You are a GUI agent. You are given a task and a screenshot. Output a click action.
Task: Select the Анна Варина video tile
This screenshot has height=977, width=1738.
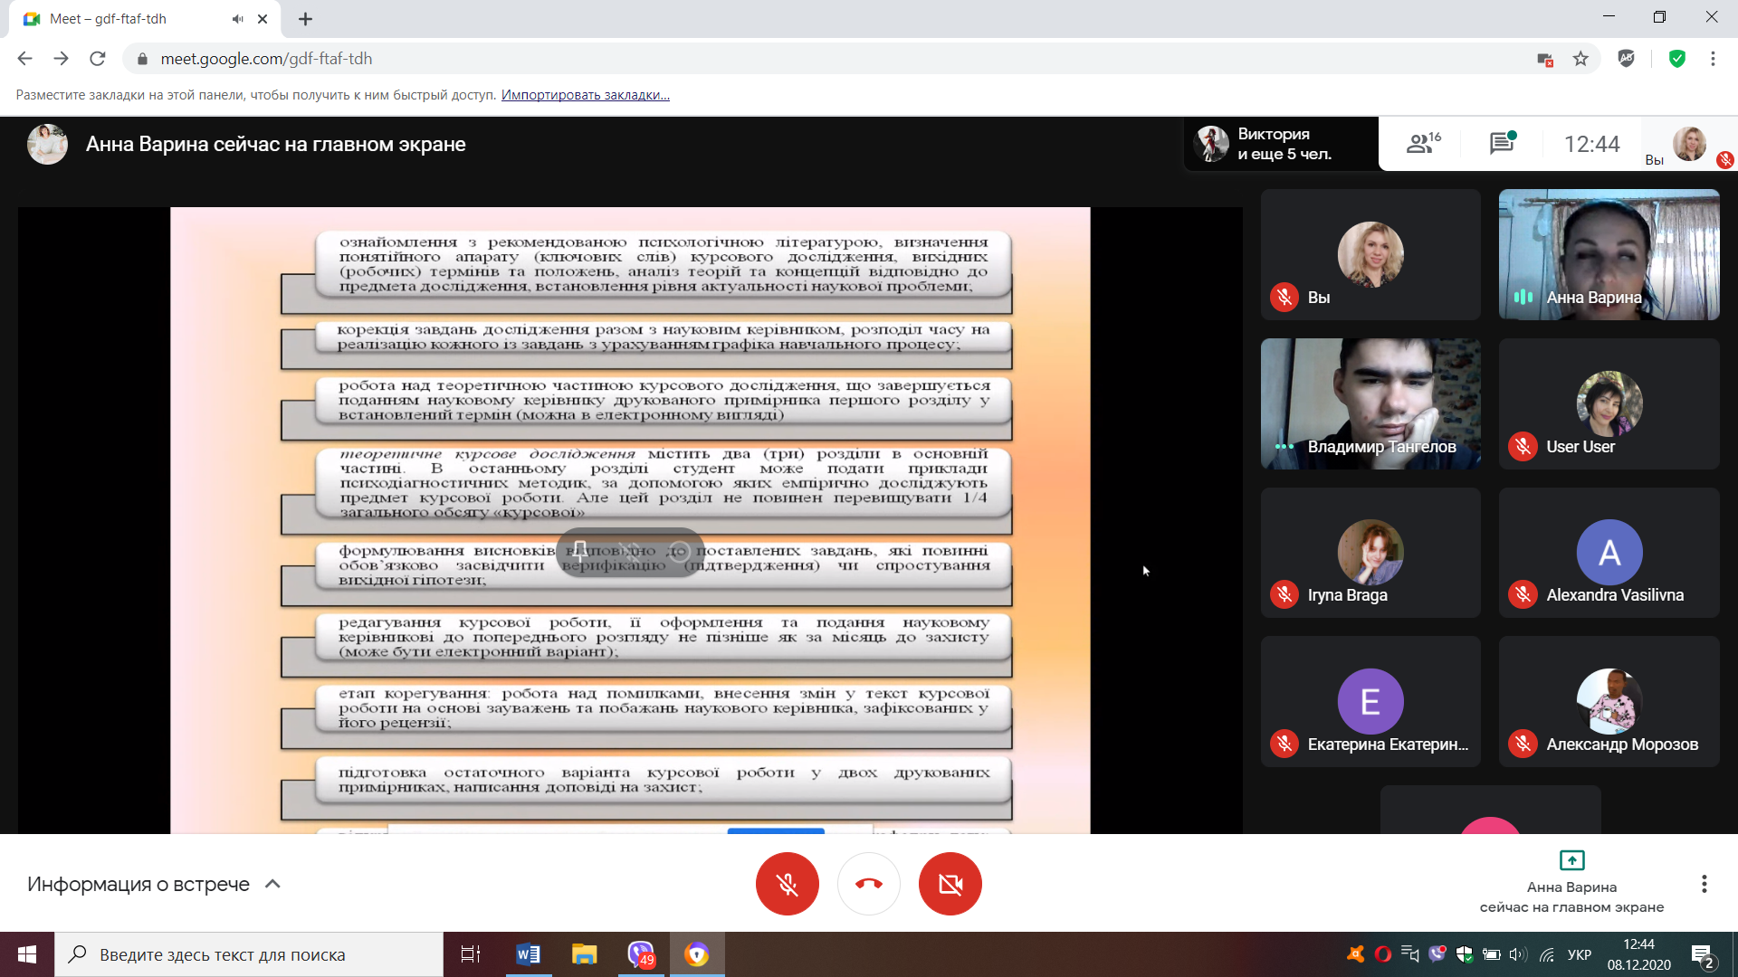(x=1609, y=254)
